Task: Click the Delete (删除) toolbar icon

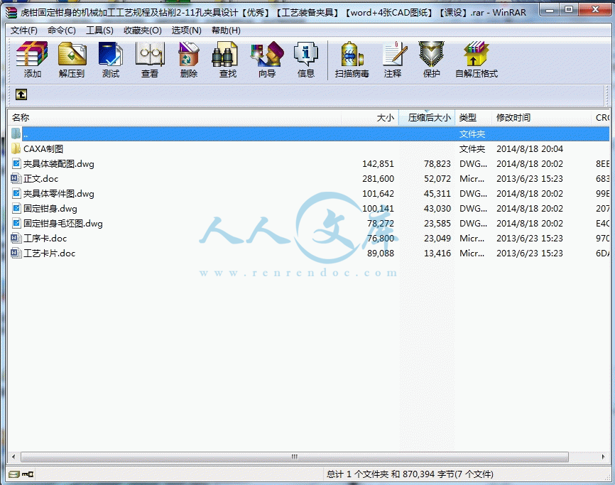Action: point(189,54)
